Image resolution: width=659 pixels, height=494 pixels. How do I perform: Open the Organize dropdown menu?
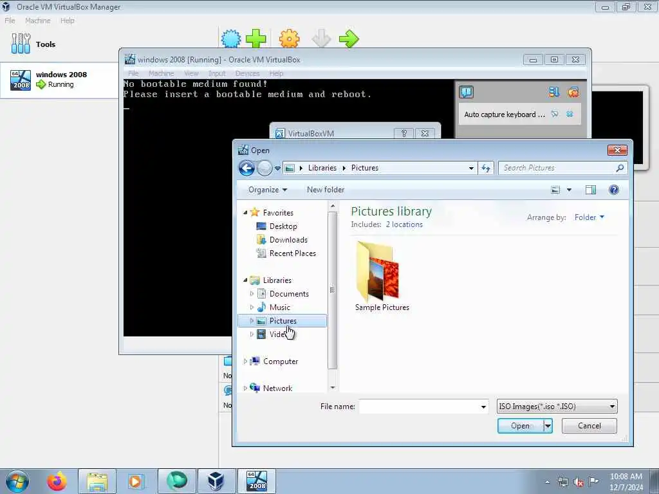coord(268,190)
